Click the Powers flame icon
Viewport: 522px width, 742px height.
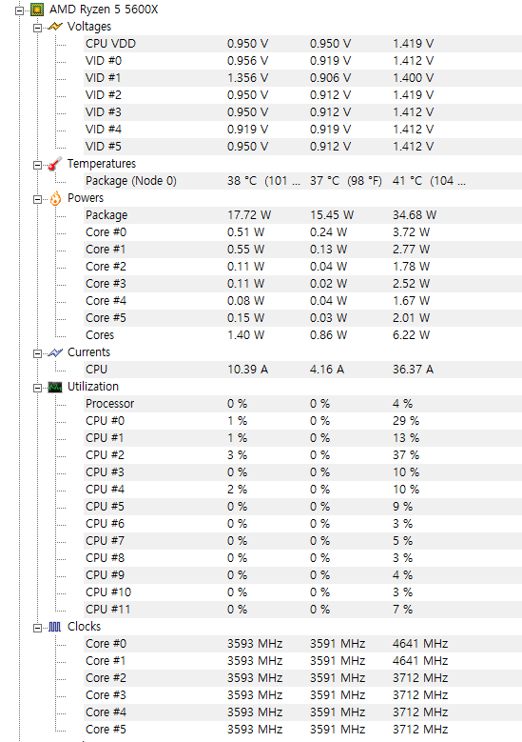pyautogui.click(x=55, y=198)
